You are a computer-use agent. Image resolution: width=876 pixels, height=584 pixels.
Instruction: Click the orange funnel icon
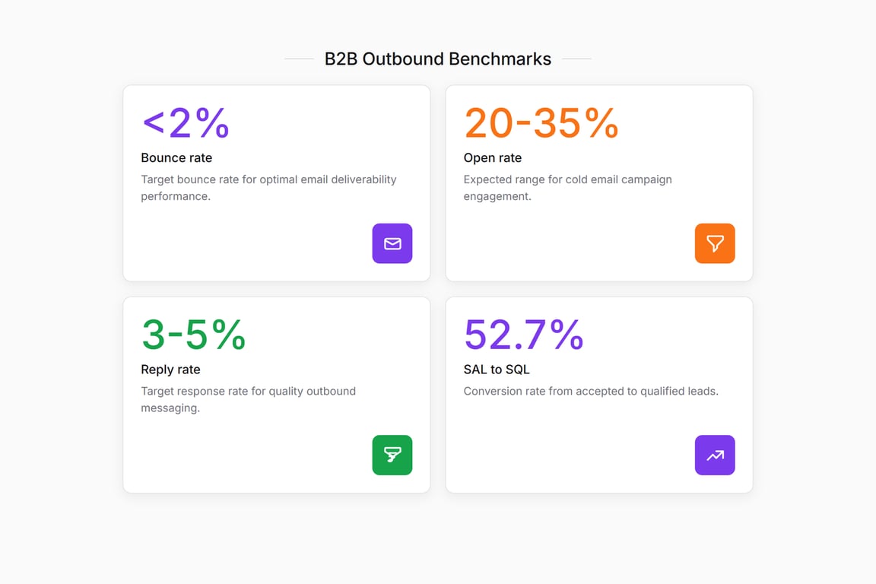(715, 243)
